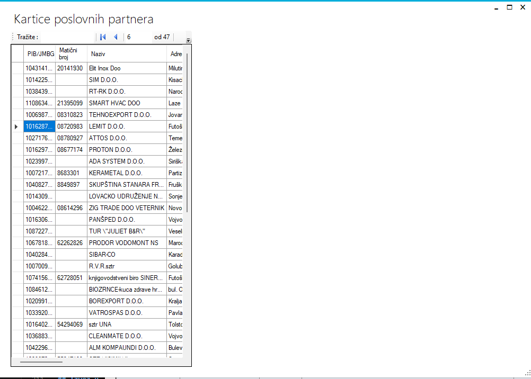This screenshot has height=379, width=531.
Task: Sort by the PIB/JMBG column header
Action: 39,54
